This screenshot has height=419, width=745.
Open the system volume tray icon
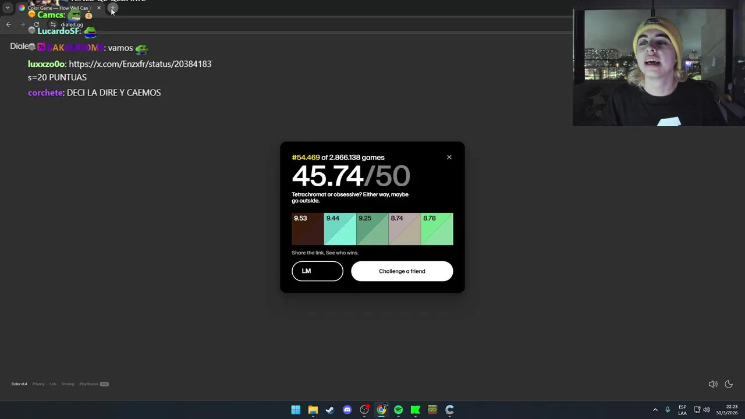(x=707, y=410)
